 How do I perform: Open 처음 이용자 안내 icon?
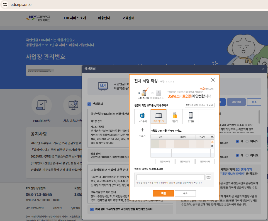73,105
